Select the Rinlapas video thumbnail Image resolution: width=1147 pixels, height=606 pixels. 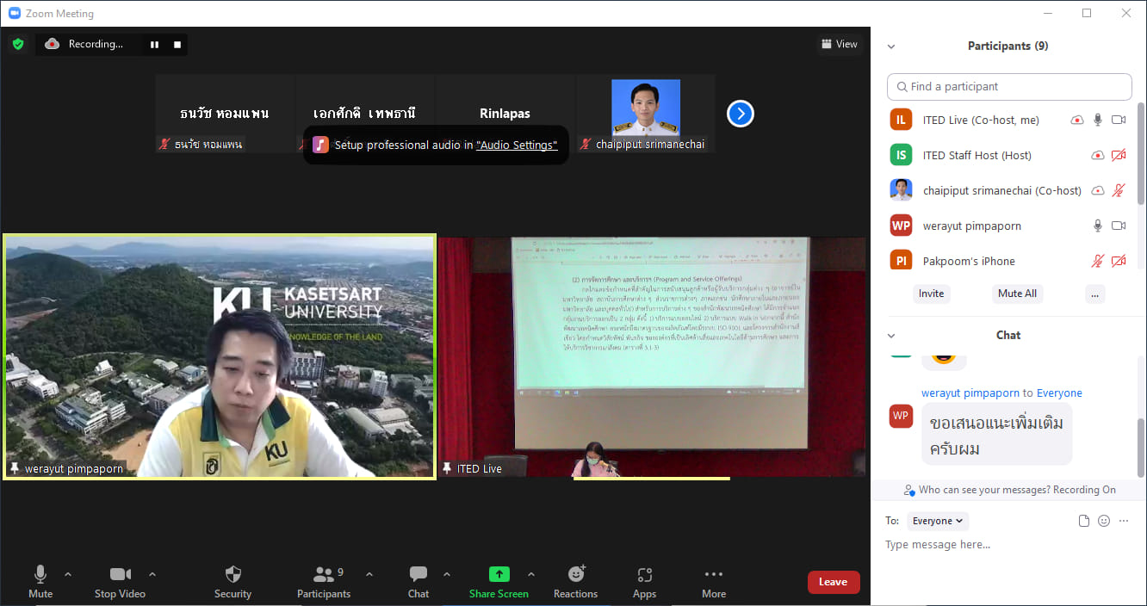pos(505,114)
